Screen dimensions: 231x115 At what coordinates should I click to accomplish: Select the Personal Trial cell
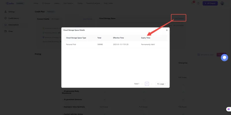[71, 44]
